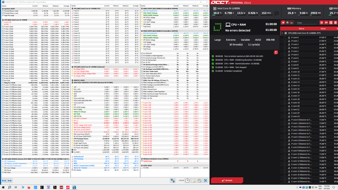The image size is (338, 190).
Task: Click the HWiNFO clock reset timer icon
Action: [x=187, y=181]
